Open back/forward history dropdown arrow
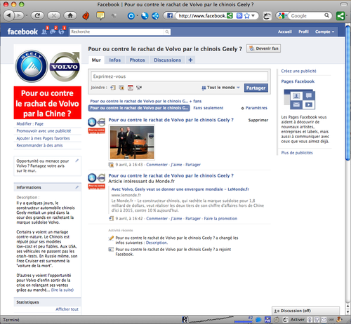Image resolution: width=351 pixels, height=324 pixels. tap(27, 15)
